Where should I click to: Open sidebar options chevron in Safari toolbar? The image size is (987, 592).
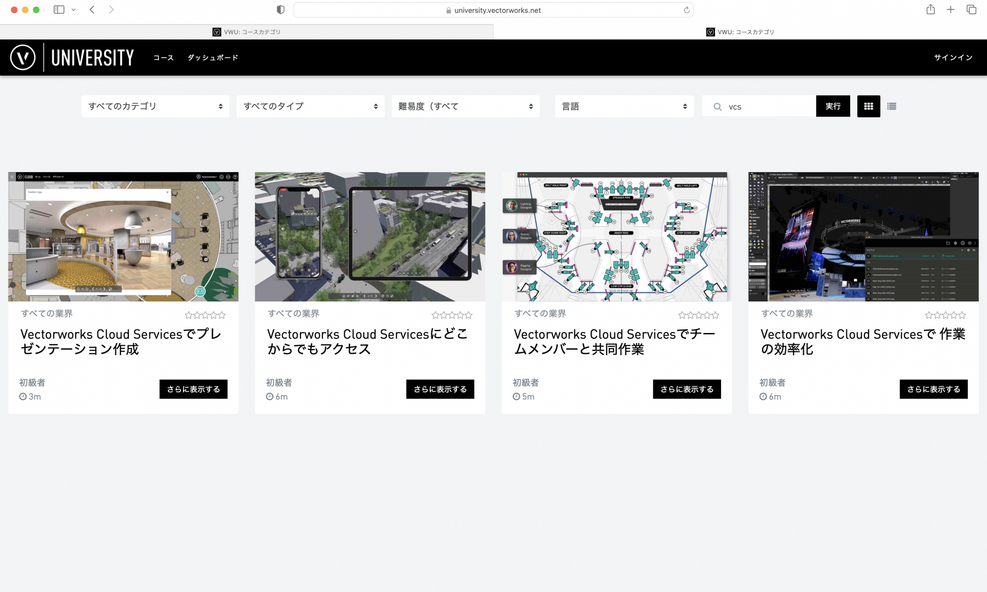click(x=74, y=9)
